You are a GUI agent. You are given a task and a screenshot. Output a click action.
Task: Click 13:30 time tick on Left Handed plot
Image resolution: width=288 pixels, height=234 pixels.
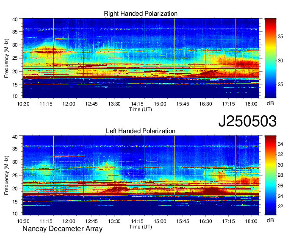coord(114,221)
